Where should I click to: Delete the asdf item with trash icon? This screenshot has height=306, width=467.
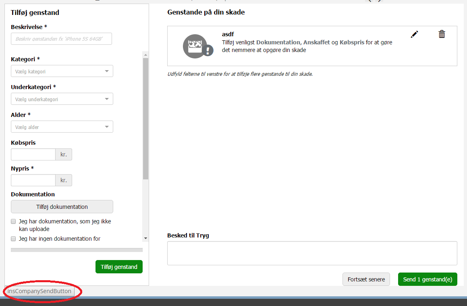tap(442, 34)
